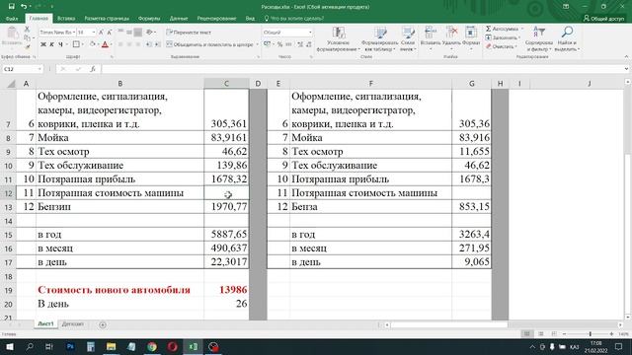Switch to the 'Данные' ribbon tab
This screenshot has width=632, height=355.
point(179,19)
